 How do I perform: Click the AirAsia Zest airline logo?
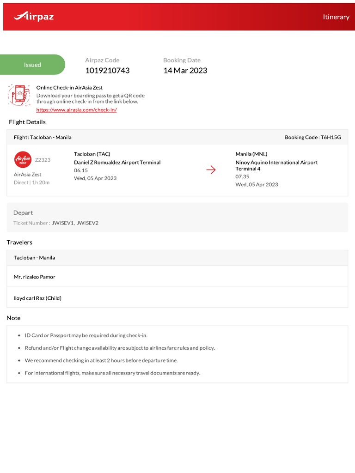[23, 159]
